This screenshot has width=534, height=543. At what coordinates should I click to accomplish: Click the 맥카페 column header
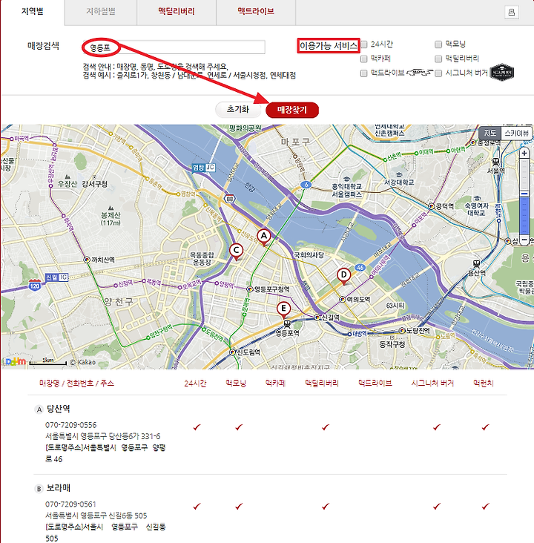(275, 384)
